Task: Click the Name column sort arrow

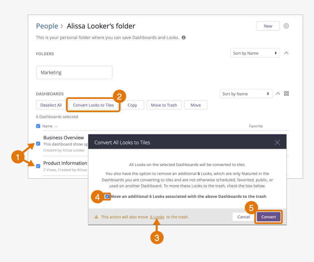Action: 56,126
